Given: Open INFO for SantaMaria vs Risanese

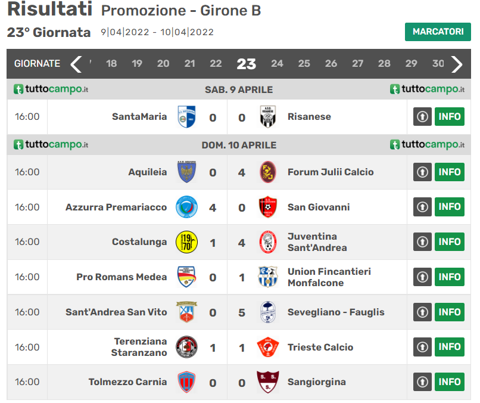Looking at the screenshot, I should pyautogui.click(x=450, y=116).
